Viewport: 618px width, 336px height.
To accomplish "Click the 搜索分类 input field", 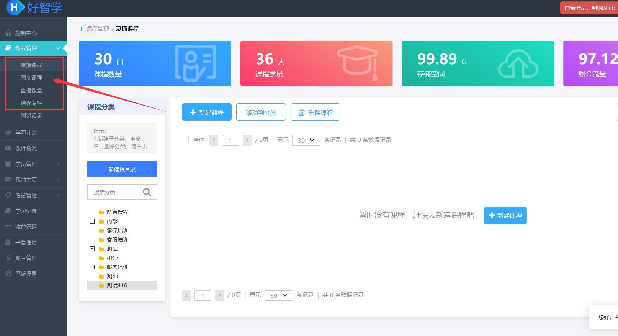I will coord(115,192).
